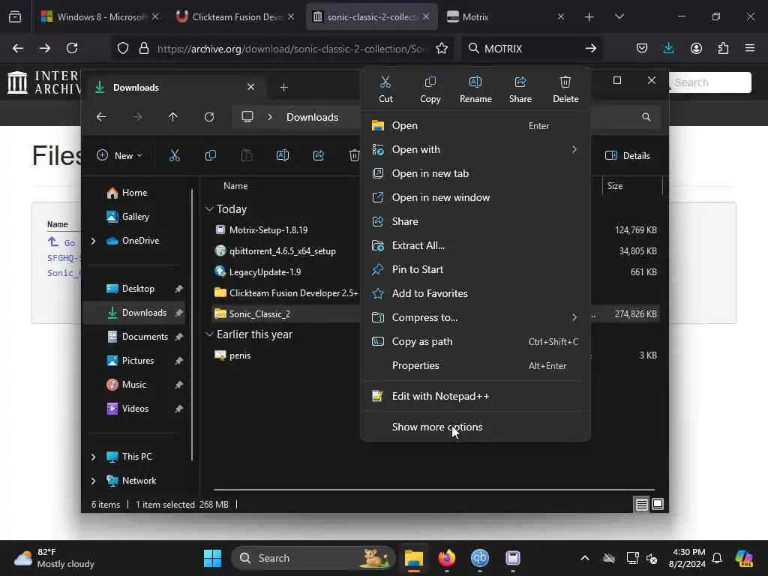Viewport: 768px width, 576px height.
Task: Choose Copy as path
Action: (475, 341)
